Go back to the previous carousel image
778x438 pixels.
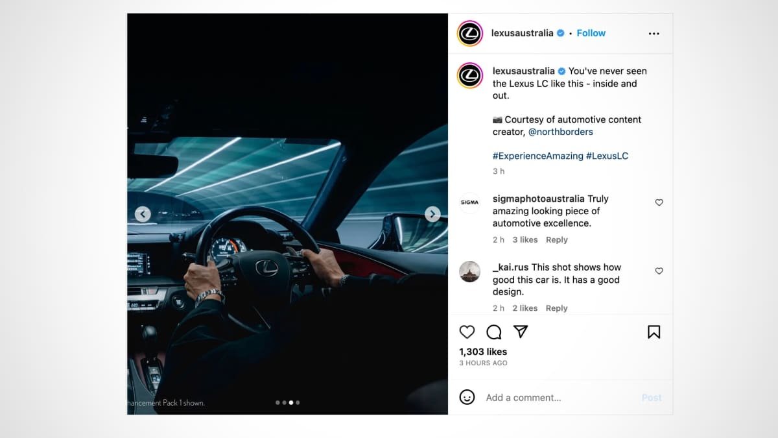click(143, 214)
